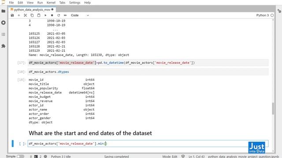Click cell 17 pd.to_datetime code
Viewport: 282px width, 158px height.
148,63
